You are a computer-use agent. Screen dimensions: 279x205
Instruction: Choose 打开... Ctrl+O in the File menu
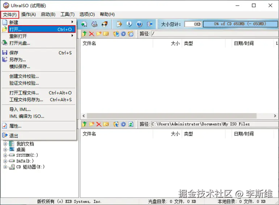[x=42, y=29]
